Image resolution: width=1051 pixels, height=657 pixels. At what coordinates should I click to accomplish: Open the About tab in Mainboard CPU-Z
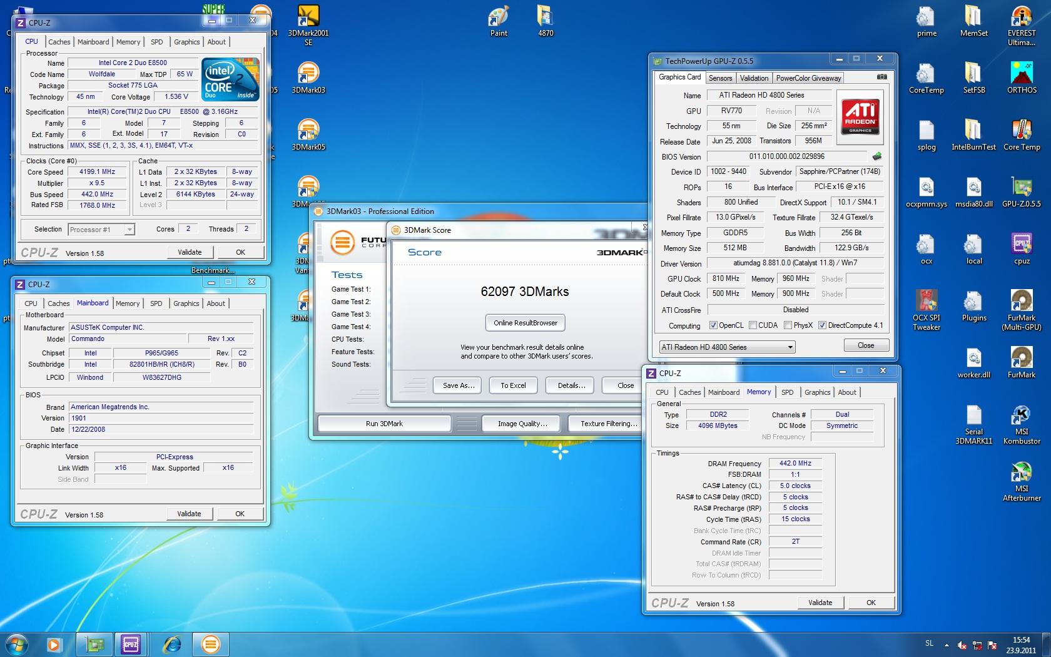[x=216, y=303]
